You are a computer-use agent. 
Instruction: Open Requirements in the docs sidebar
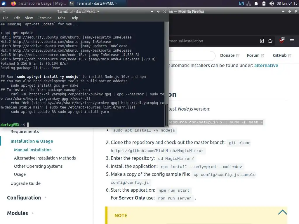25,132
